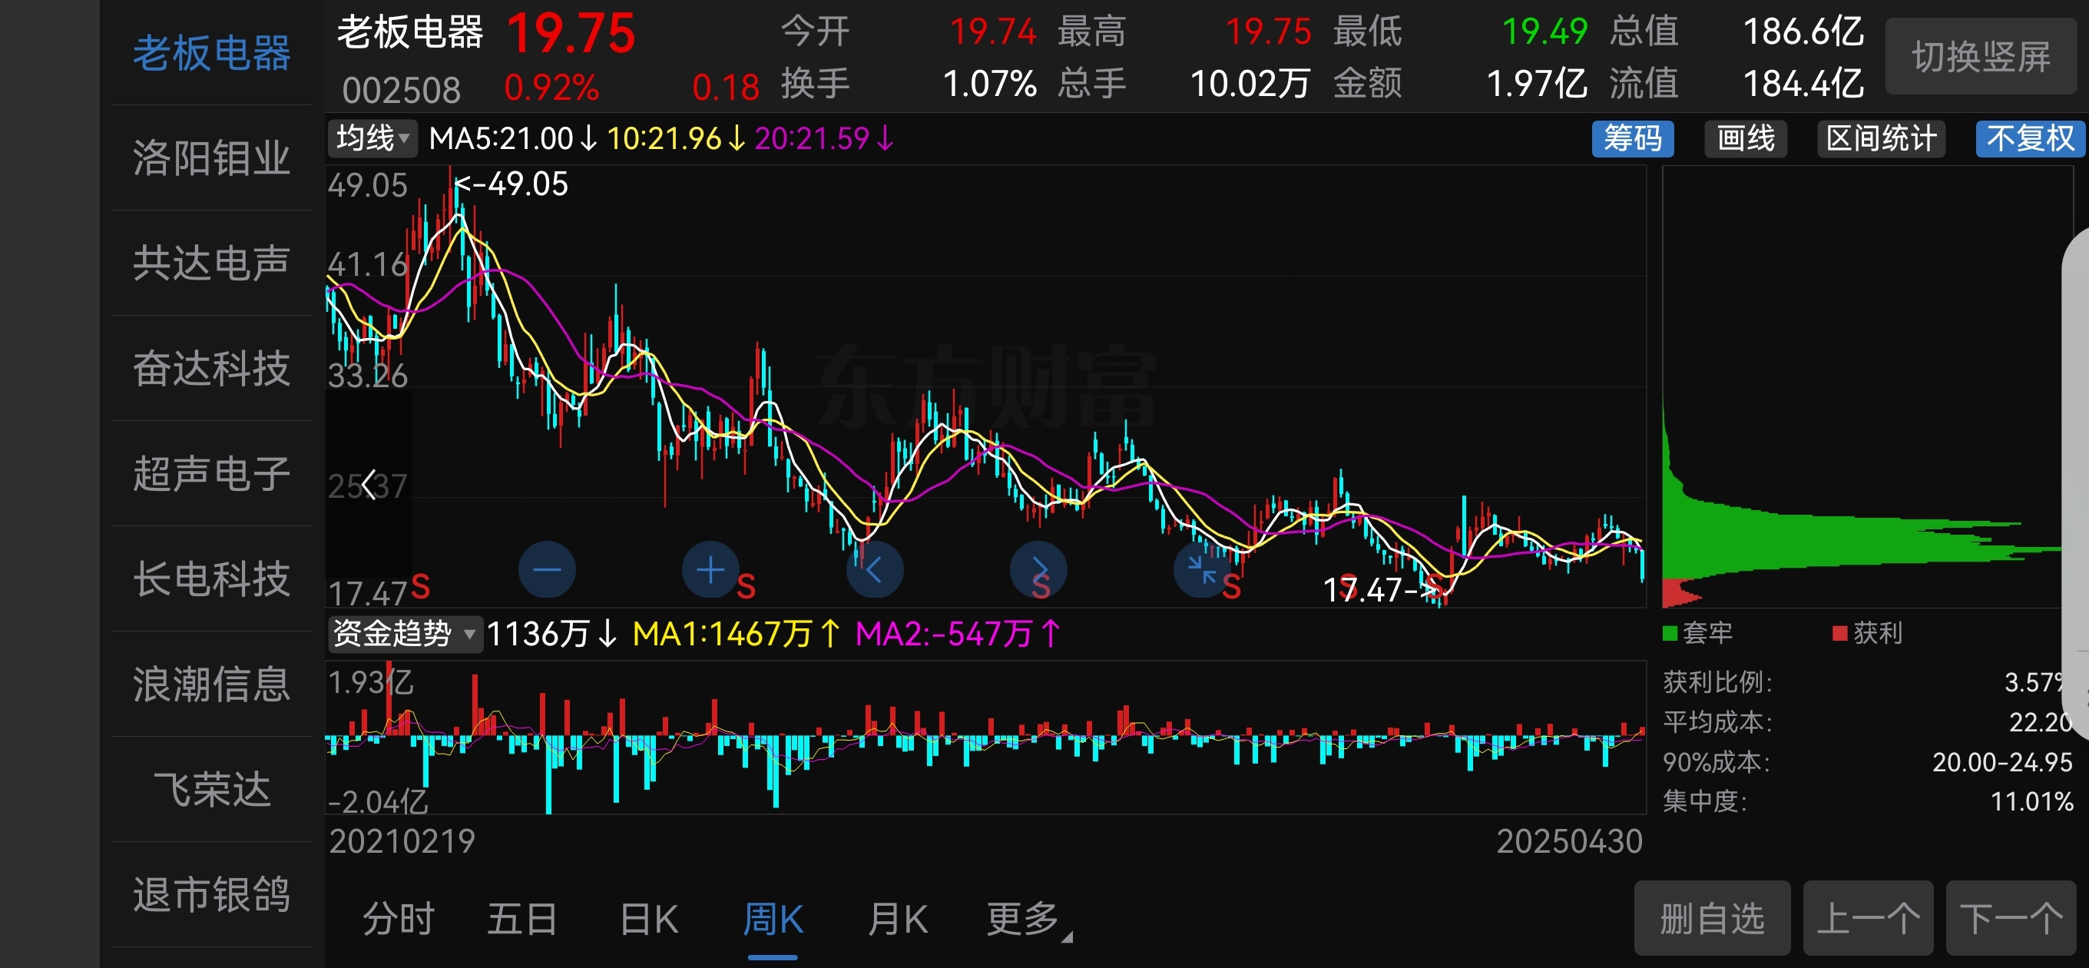Viewport: 2089px width, 968px height.
Task: Tap the current price 19.75 header
Action: tap(571, 34)
